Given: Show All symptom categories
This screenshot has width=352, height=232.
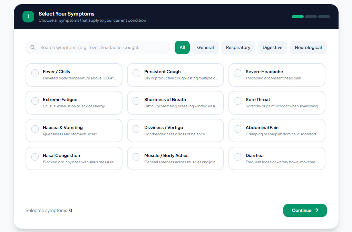Looking at the screenshot, I should 182,47.
